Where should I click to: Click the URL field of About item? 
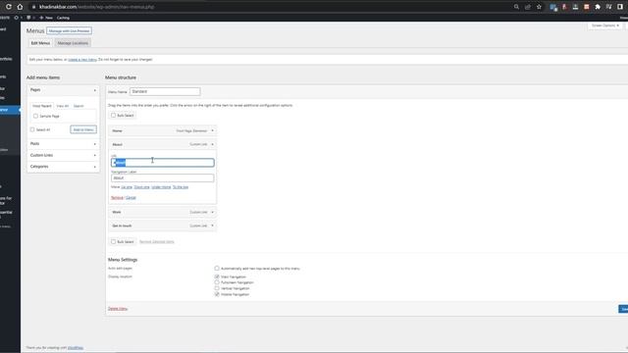click(163, 163)
